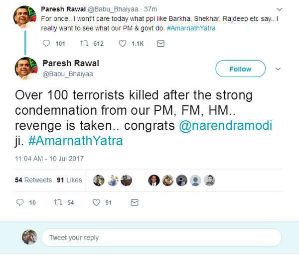Open the chevron menu beside Follow button
The image size is (299, 258).
point(278,69)
